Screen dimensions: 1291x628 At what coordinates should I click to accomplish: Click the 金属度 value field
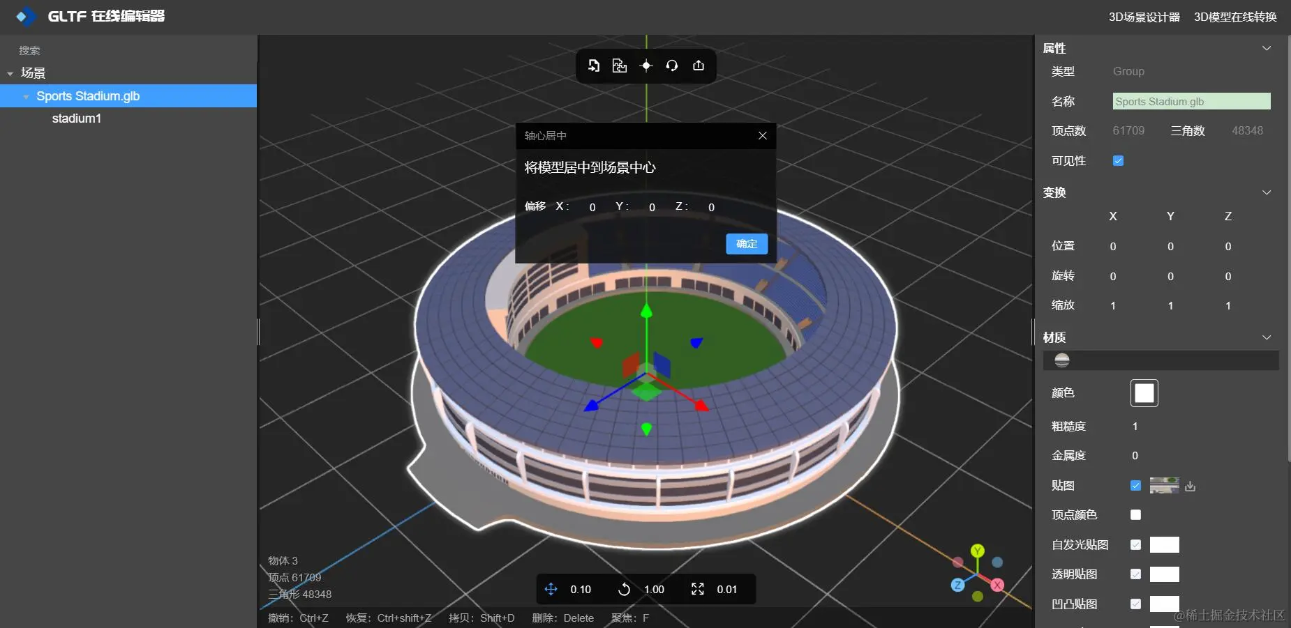pyautogui.click(x=1135, y=456)
